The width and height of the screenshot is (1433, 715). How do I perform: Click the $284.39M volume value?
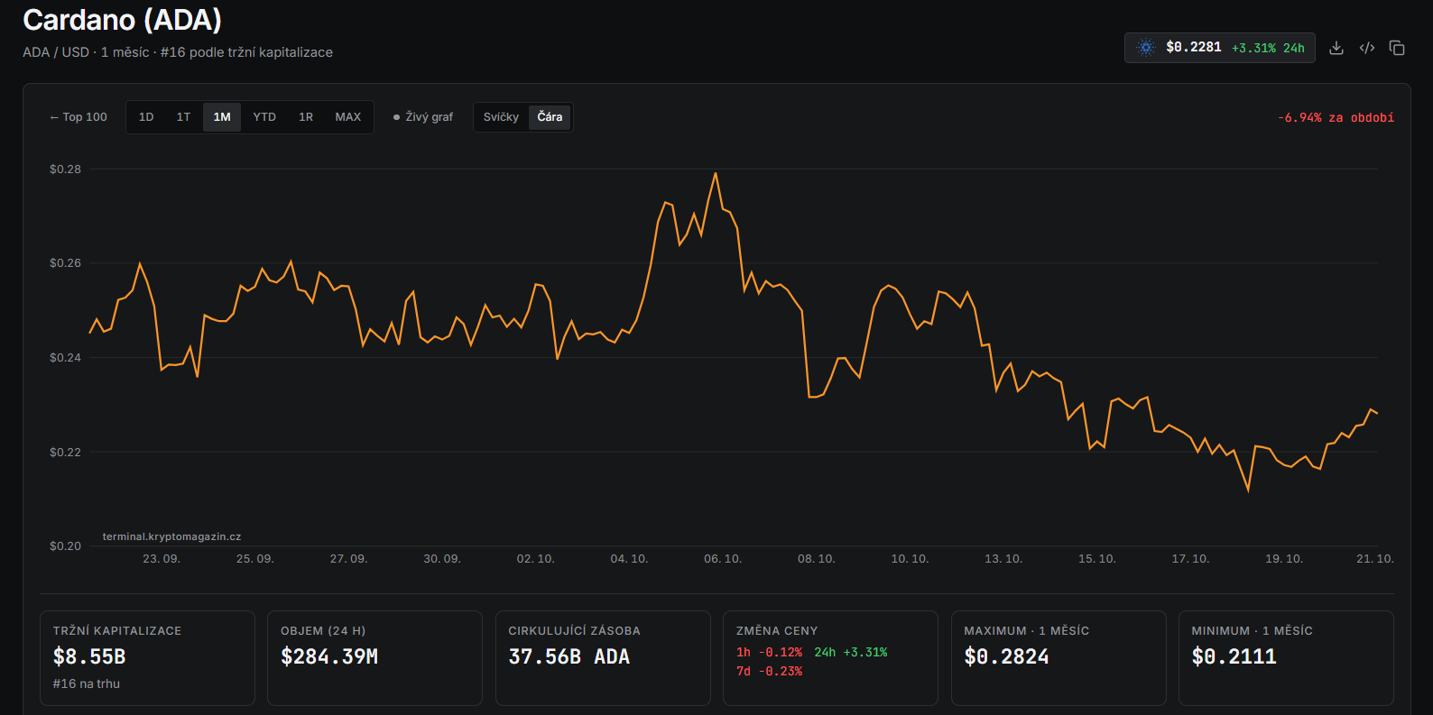pos(329,656)
